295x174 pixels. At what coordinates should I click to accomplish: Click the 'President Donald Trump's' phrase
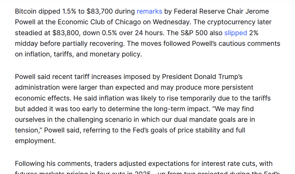point(202,77)
